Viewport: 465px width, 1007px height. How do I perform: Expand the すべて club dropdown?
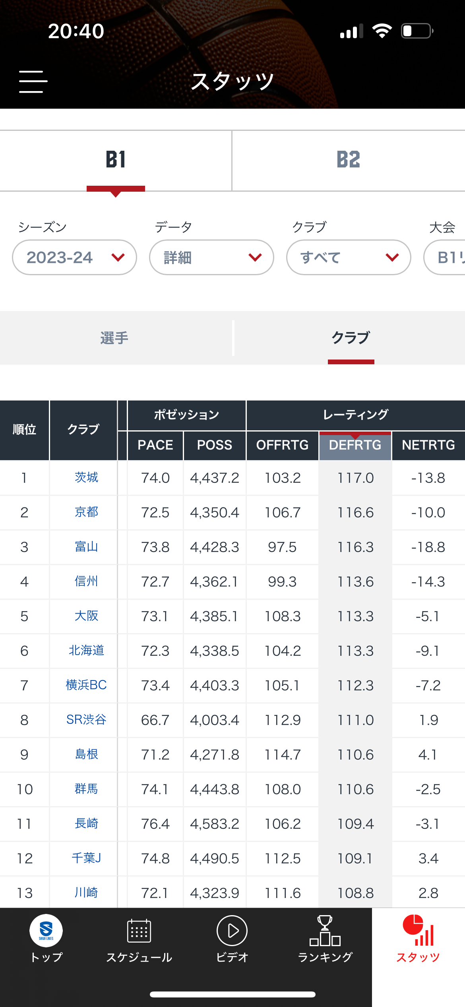pos(349,257)
